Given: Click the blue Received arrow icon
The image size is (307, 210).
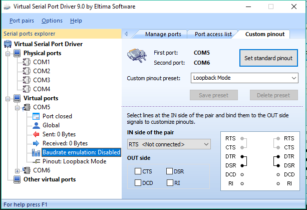Looking at the screenshot, I should (36, 143).
